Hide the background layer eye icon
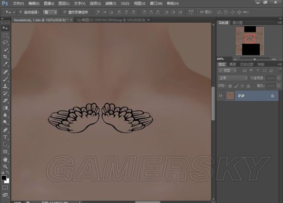This screenshot has height=203, width=283. click(x=220, y=96)
